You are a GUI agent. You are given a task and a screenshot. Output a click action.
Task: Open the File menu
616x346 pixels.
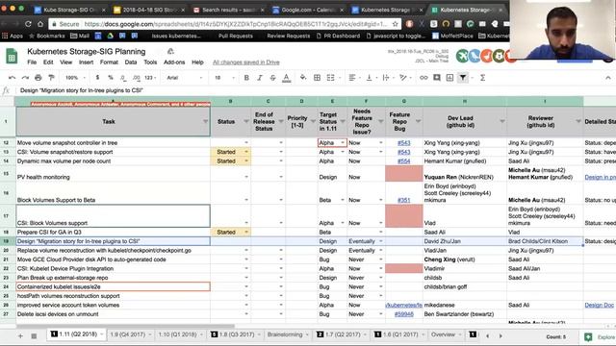click(x=32, y=62)
